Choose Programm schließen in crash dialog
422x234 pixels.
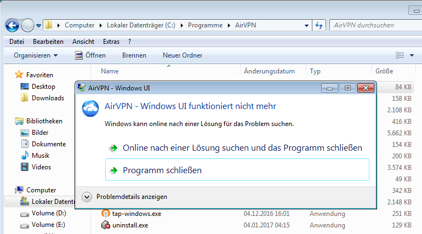pos(237,170)
